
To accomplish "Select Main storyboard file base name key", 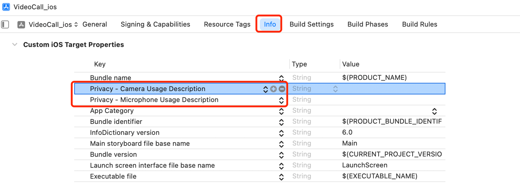I will point(140,143).
